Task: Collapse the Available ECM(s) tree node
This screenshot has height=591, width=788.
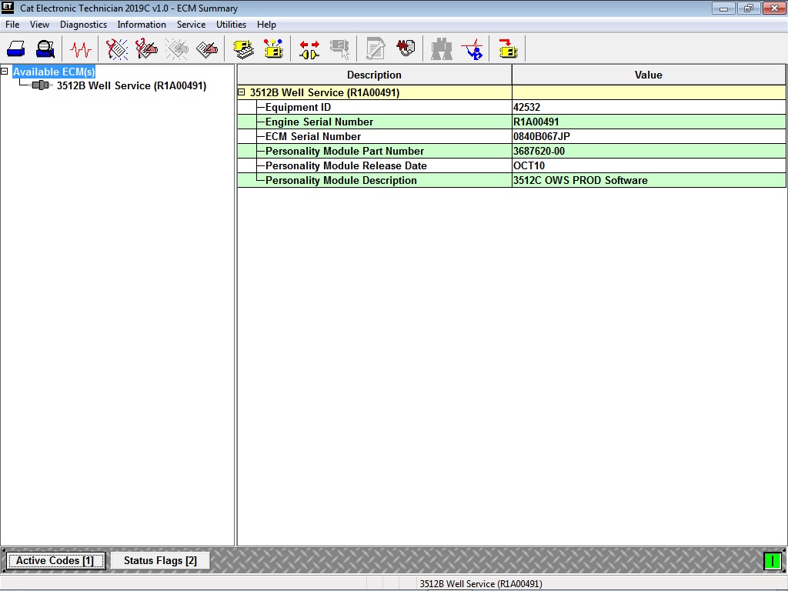Action: (x=5, y=72)
